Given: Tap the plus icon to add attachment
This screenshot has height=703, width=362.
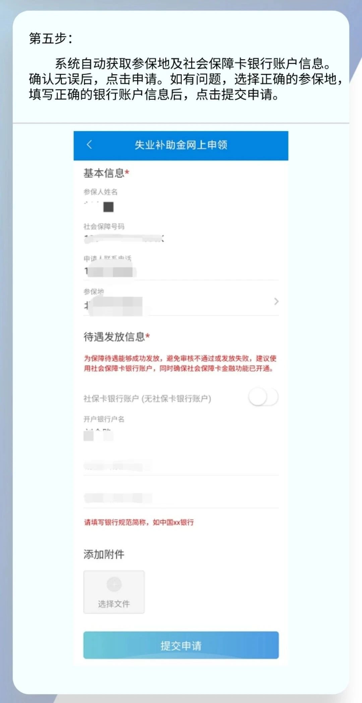Looking at the screenshot, I should [x=114, y=584].
